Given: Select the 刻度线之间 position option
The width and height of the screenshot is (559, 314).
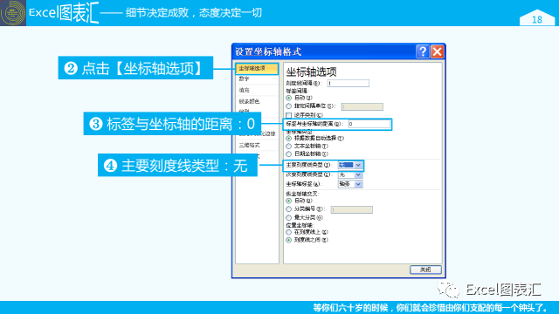Looking at the screenshot, I should pyautogui.click(x=289, y=241).
